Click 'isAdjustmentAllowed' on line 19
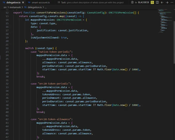175x140 pixels. point(45,38)
